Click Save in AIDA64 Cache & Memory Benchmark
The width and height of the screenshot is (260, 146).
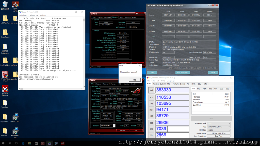152,72
